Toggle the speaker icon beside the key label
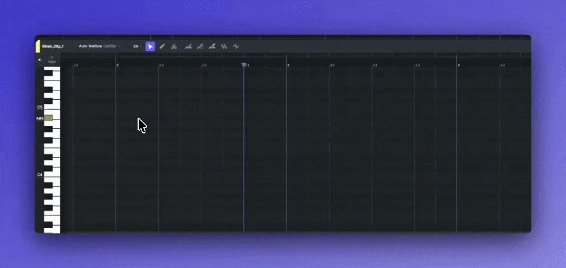566x268 pixels. [x=40, y=60]
